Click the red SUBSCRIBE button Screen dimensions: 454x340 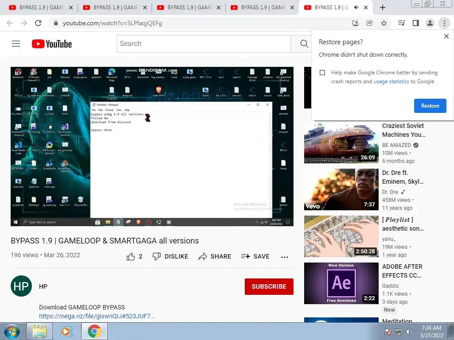point(269,286)
